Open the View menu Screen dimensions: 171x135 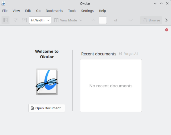pyautogui.click(x=16, y=11)
